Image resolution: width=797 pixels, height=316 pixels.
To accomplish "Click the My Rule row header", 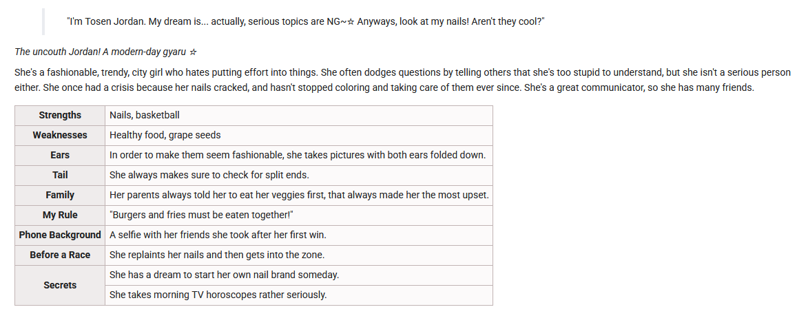I will [x=60, y=215].
